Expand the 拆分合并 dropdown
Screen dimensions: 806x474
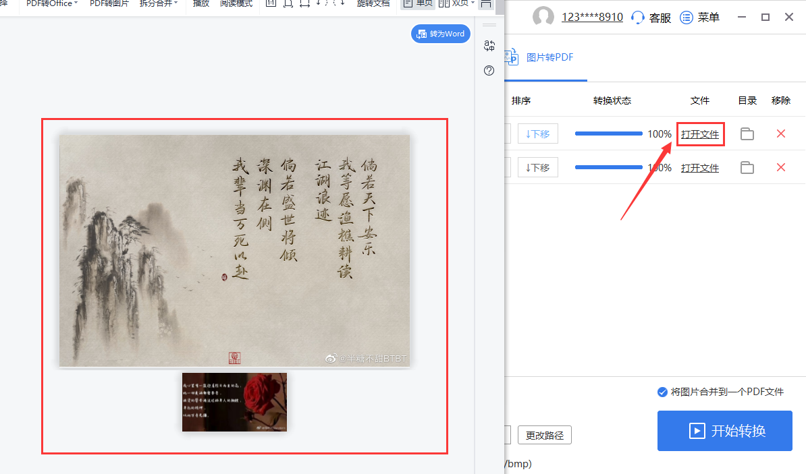[159, 3]
